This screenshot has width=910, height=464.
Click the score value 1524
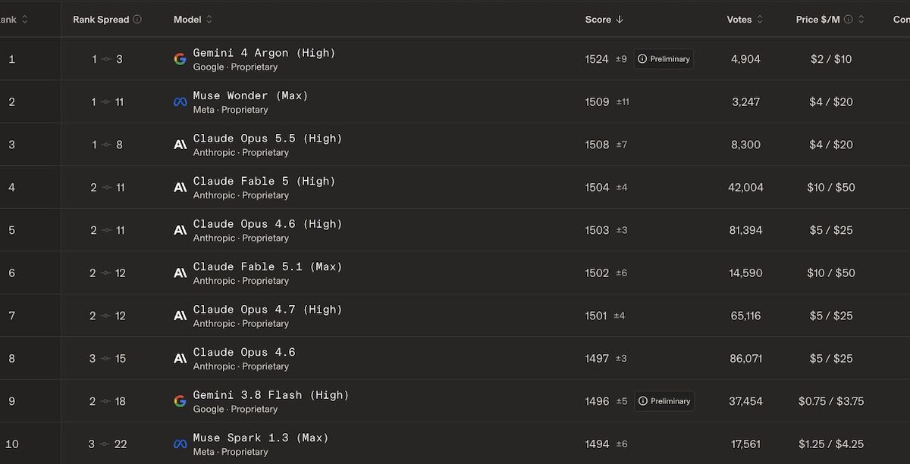tap(597, 59)
